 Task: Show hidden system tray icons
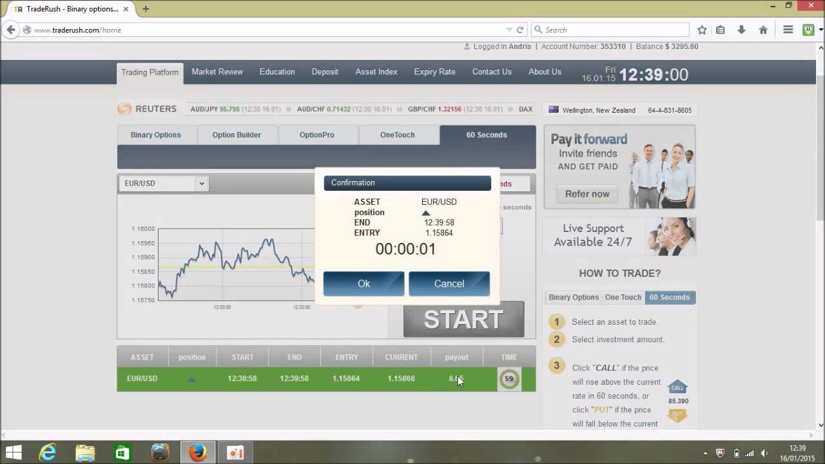tap(705, 453)
